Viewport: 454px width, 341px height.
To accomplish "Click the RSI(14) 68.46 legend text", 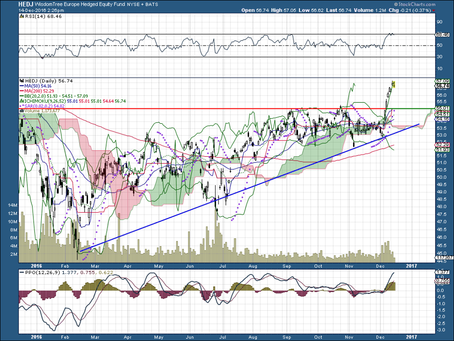I will pos(43,16).
